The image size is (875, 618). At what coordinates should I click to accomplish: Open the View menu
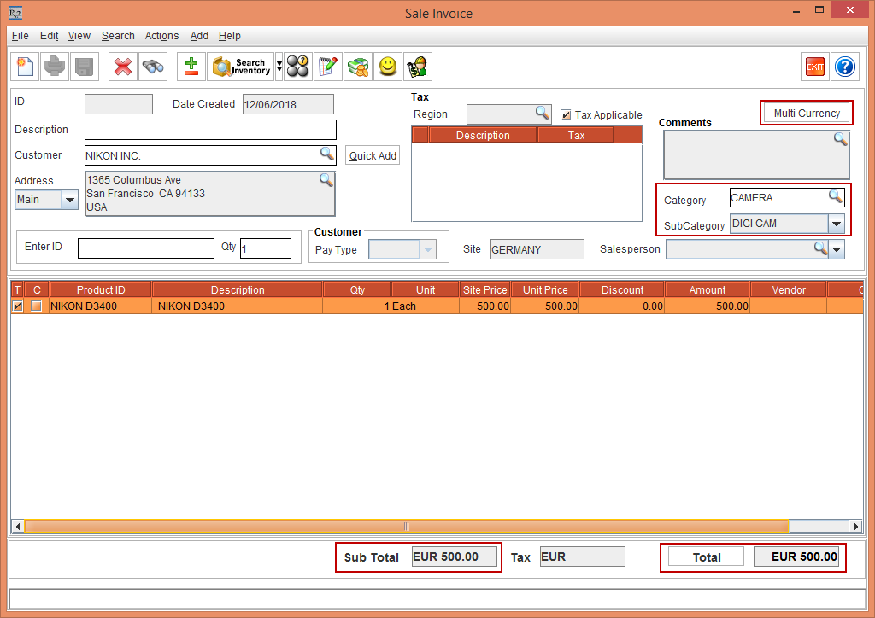79,36
